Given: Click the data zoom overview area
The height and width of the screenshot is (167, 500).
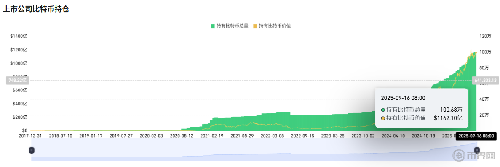Looking at the screenshot, I should pyautogui.click(x=254, y=150).
